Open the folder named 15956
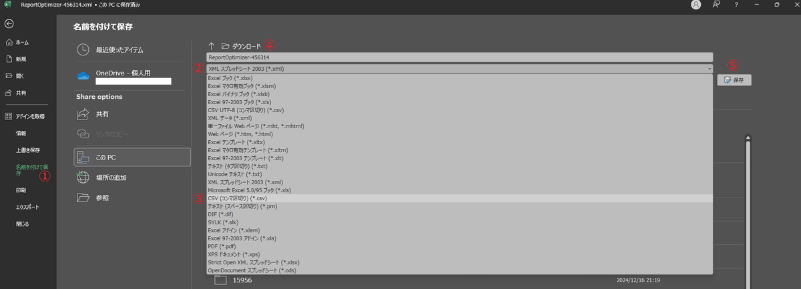Image resolution: width=801 pixels, height=289 pixels. click(241, 280)
